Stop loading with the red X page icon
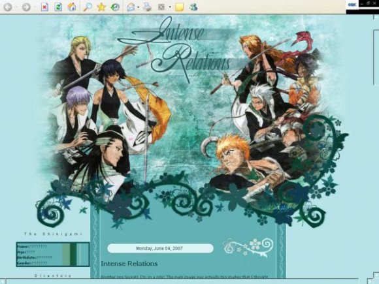The image size is (379, 284). [44, 7]
